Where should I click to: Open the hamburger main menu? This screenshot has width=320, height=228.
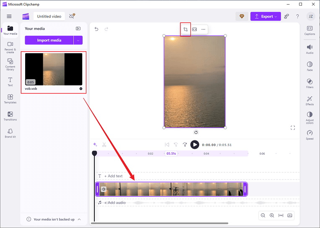pyautogui.click(x=9, y=16)
